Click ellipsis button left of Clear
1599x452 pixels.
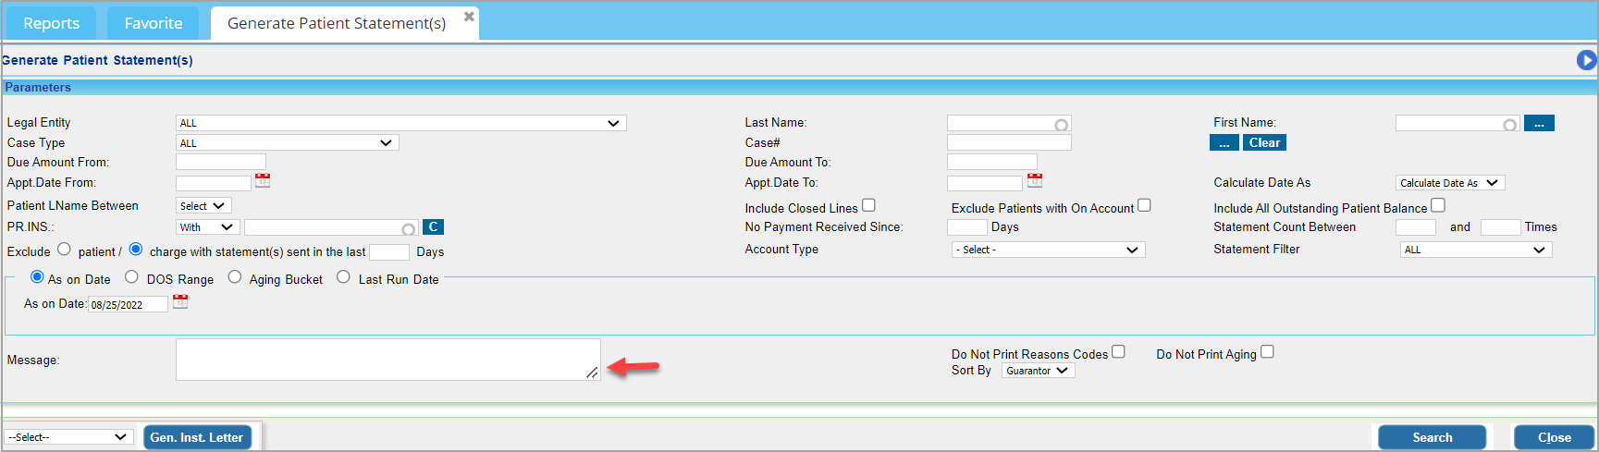1224,143
